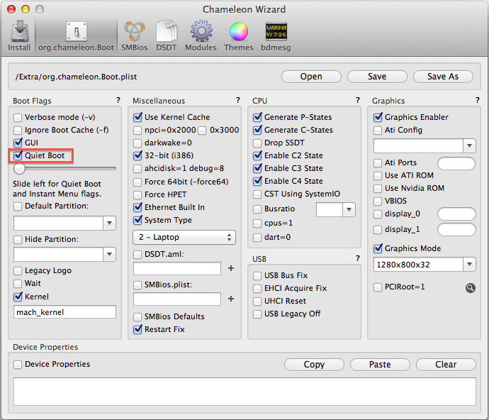Click the Clear button

(446, 365)
